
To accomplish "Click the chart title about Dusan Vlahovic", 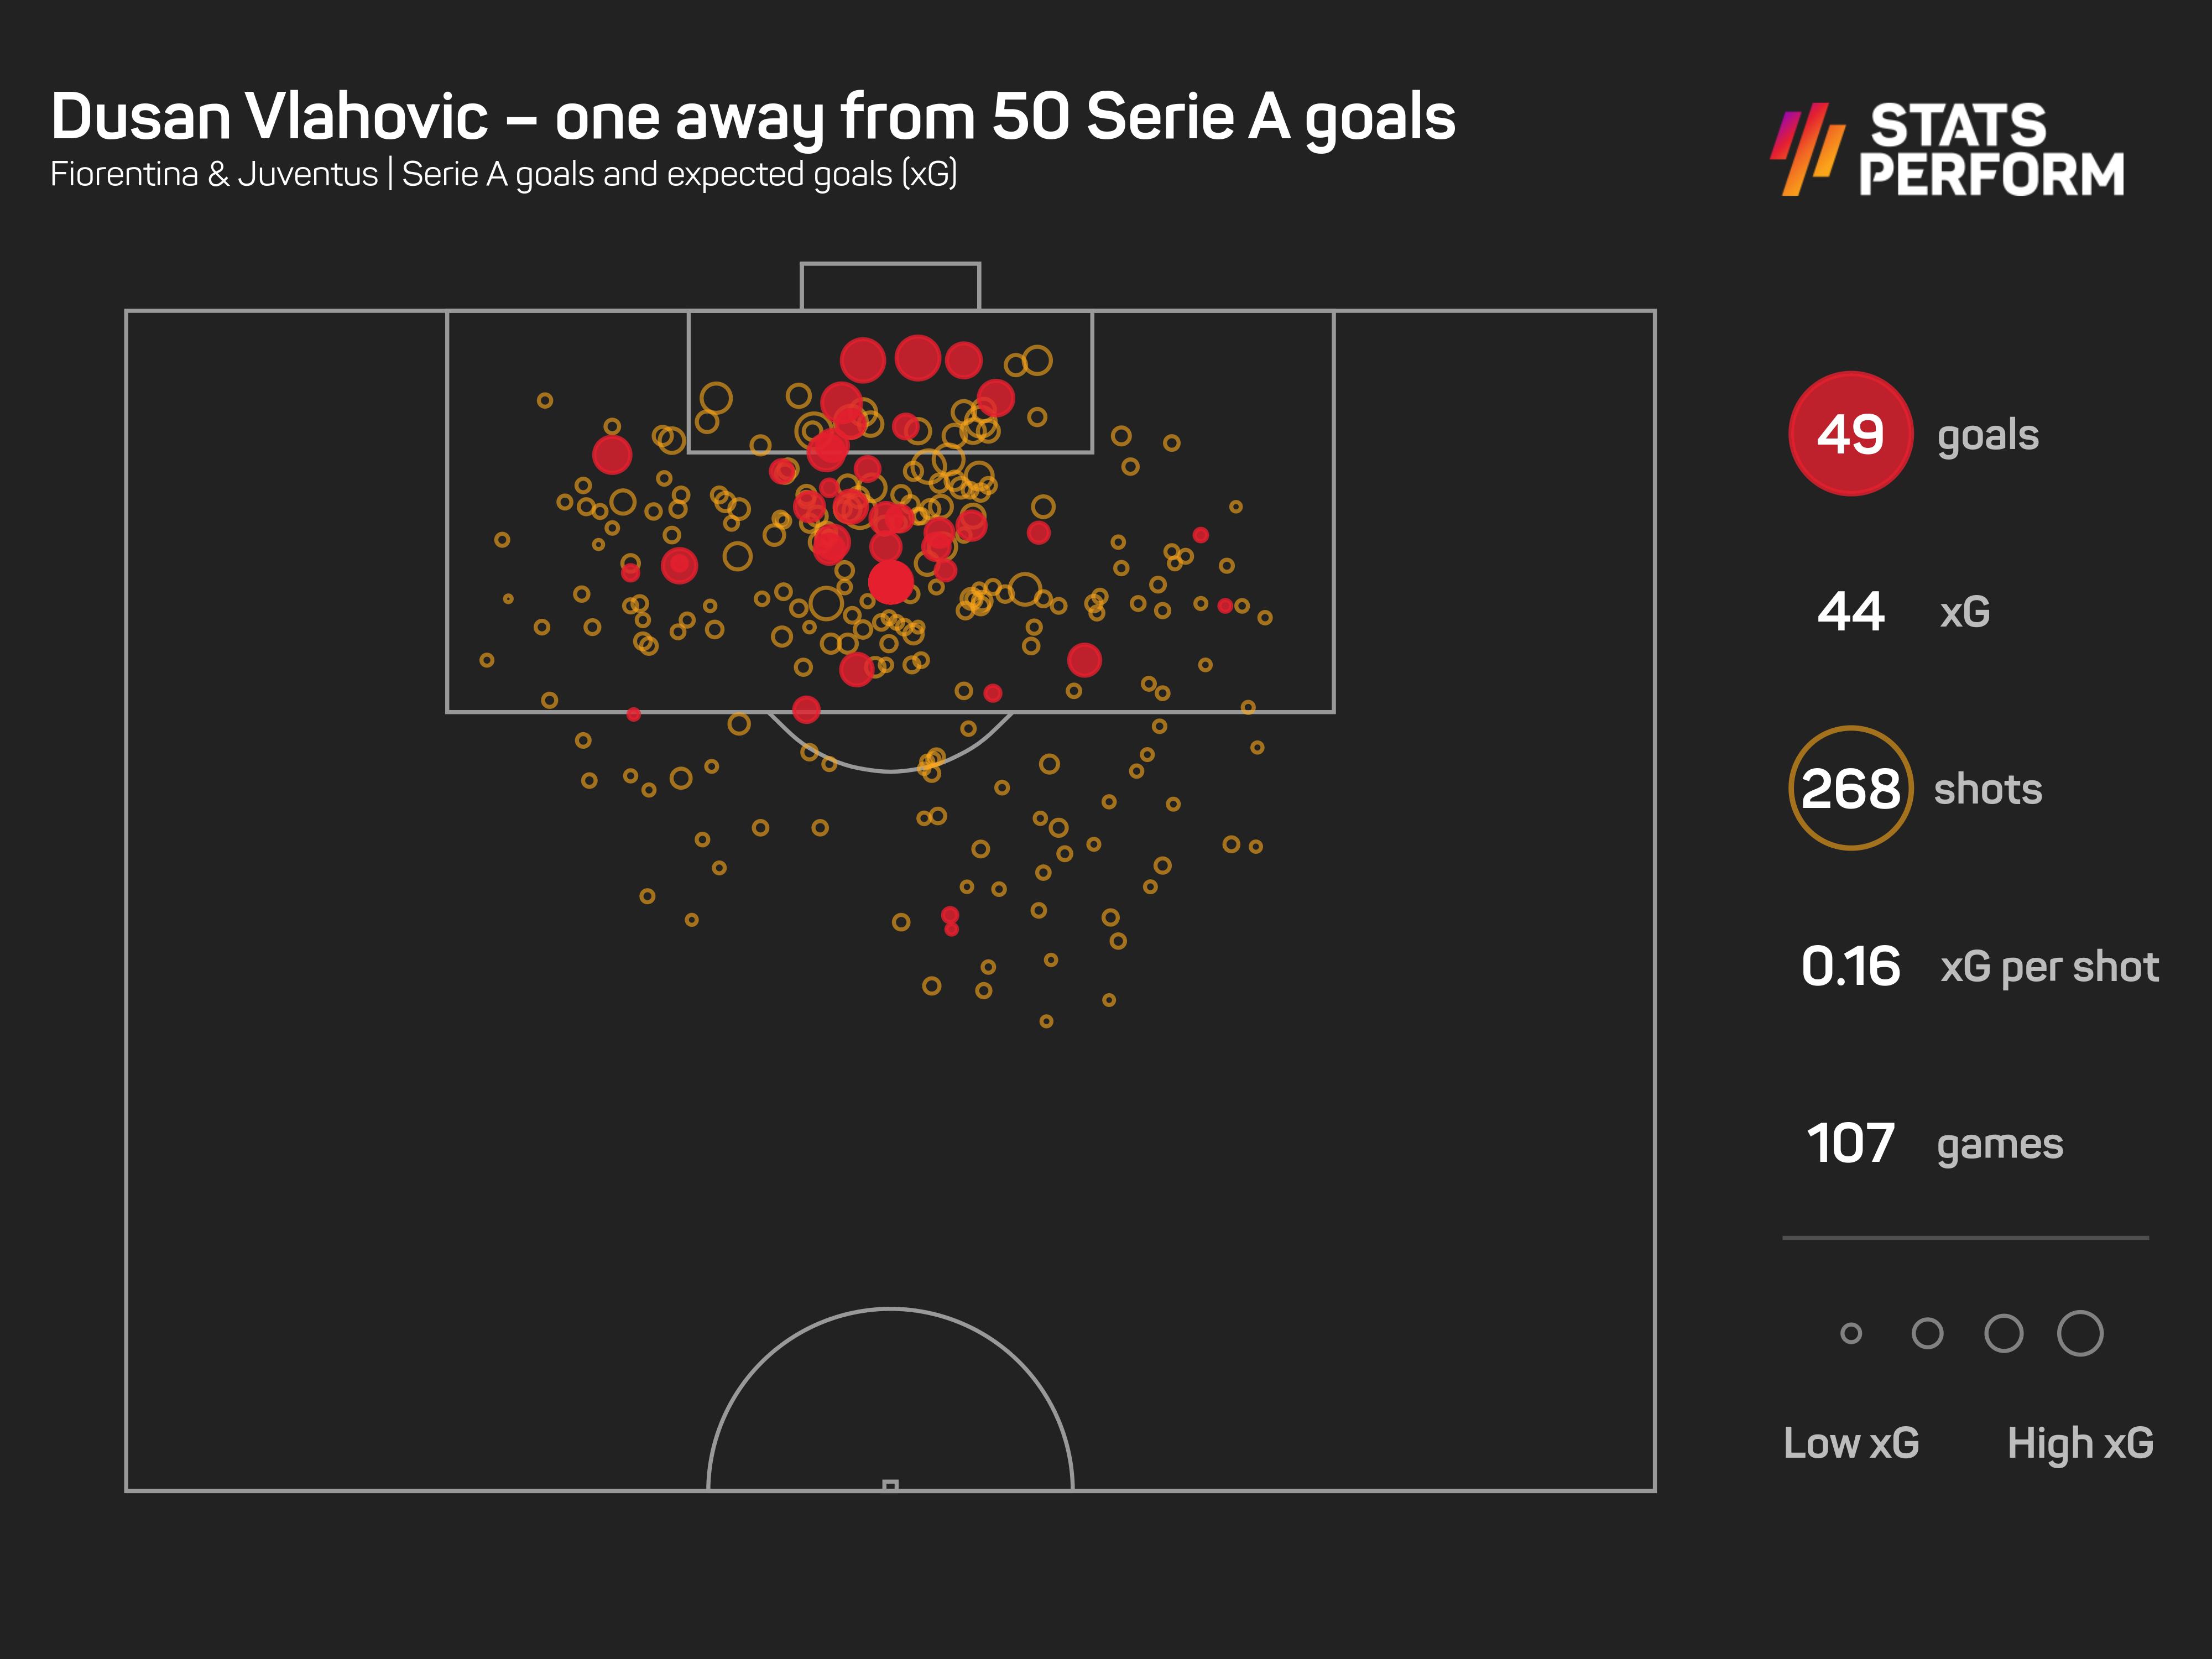I will (x=752, y=117).
